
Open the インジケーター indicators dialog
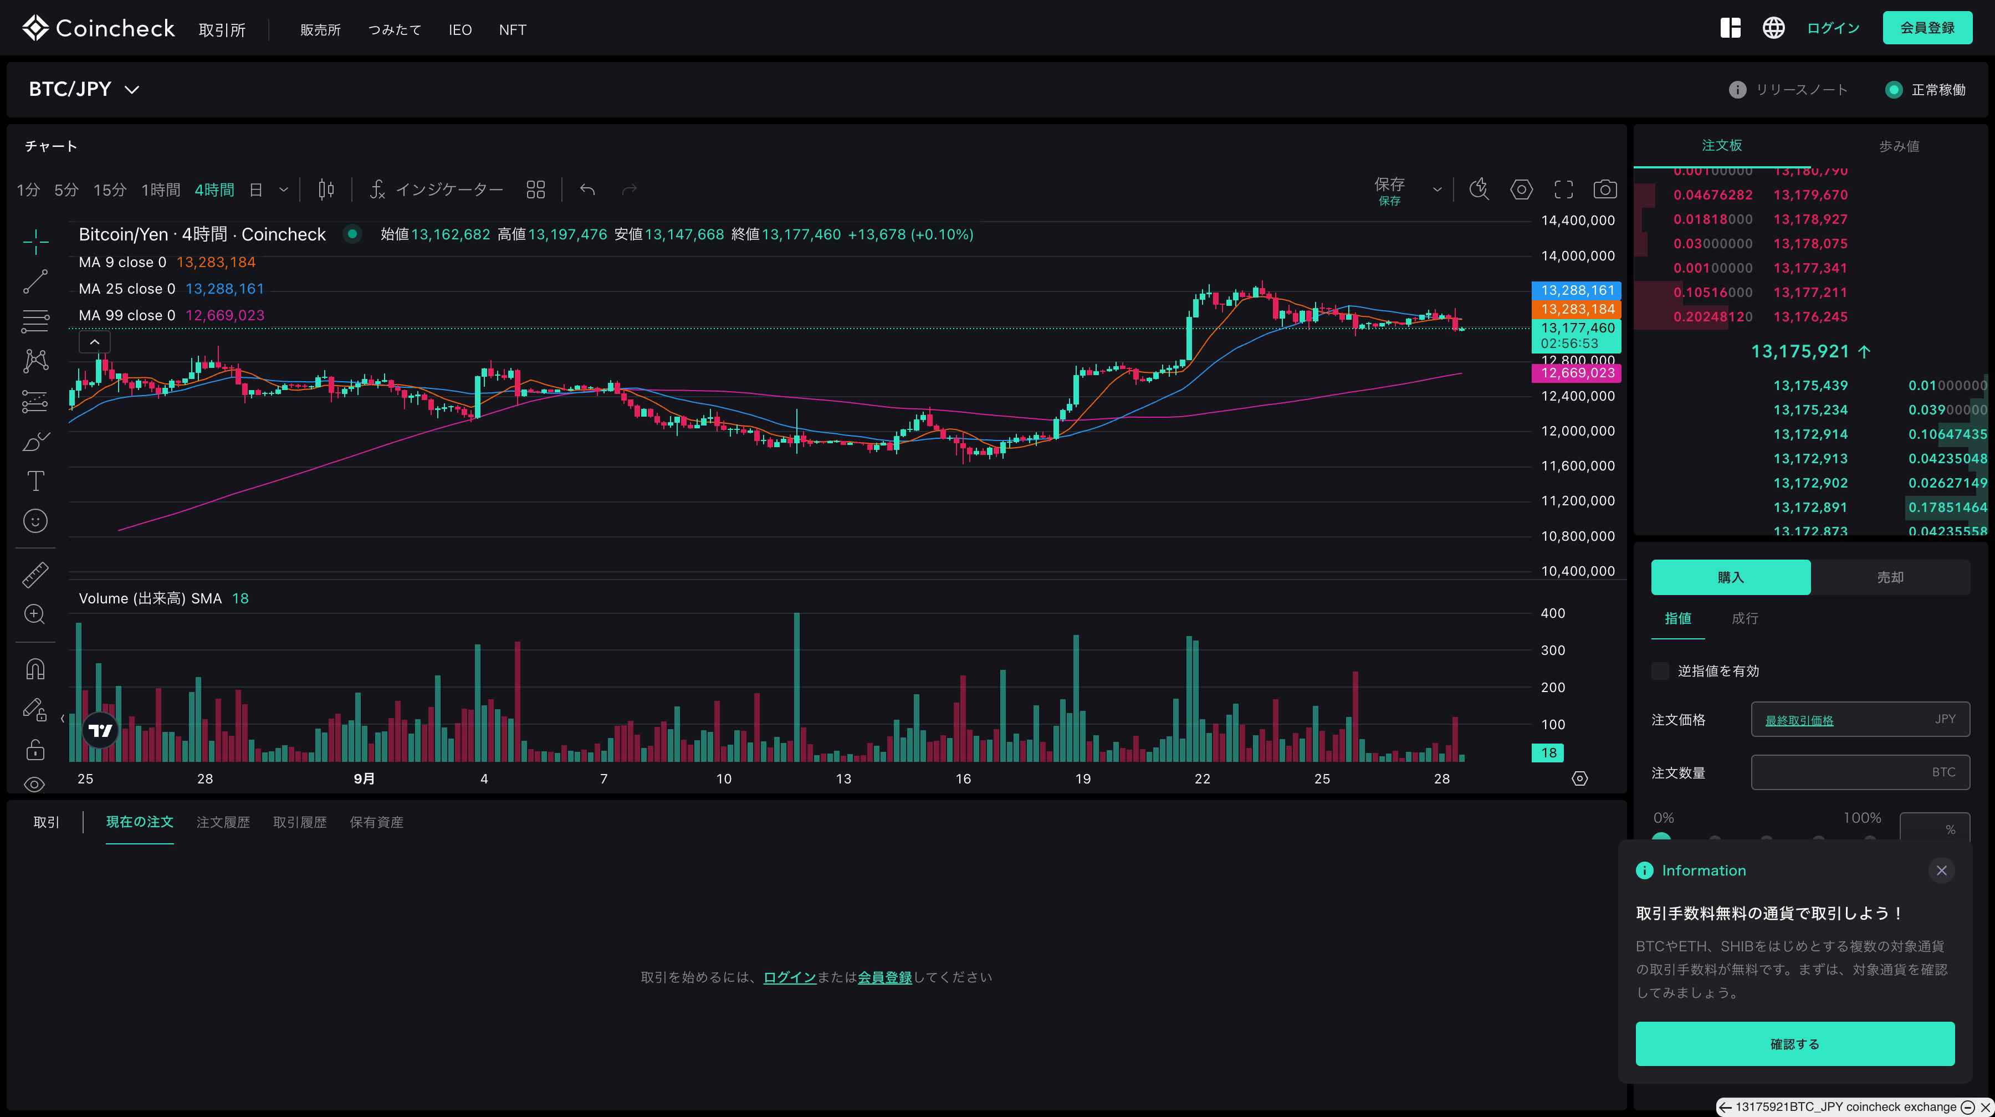tap(437, 189)
